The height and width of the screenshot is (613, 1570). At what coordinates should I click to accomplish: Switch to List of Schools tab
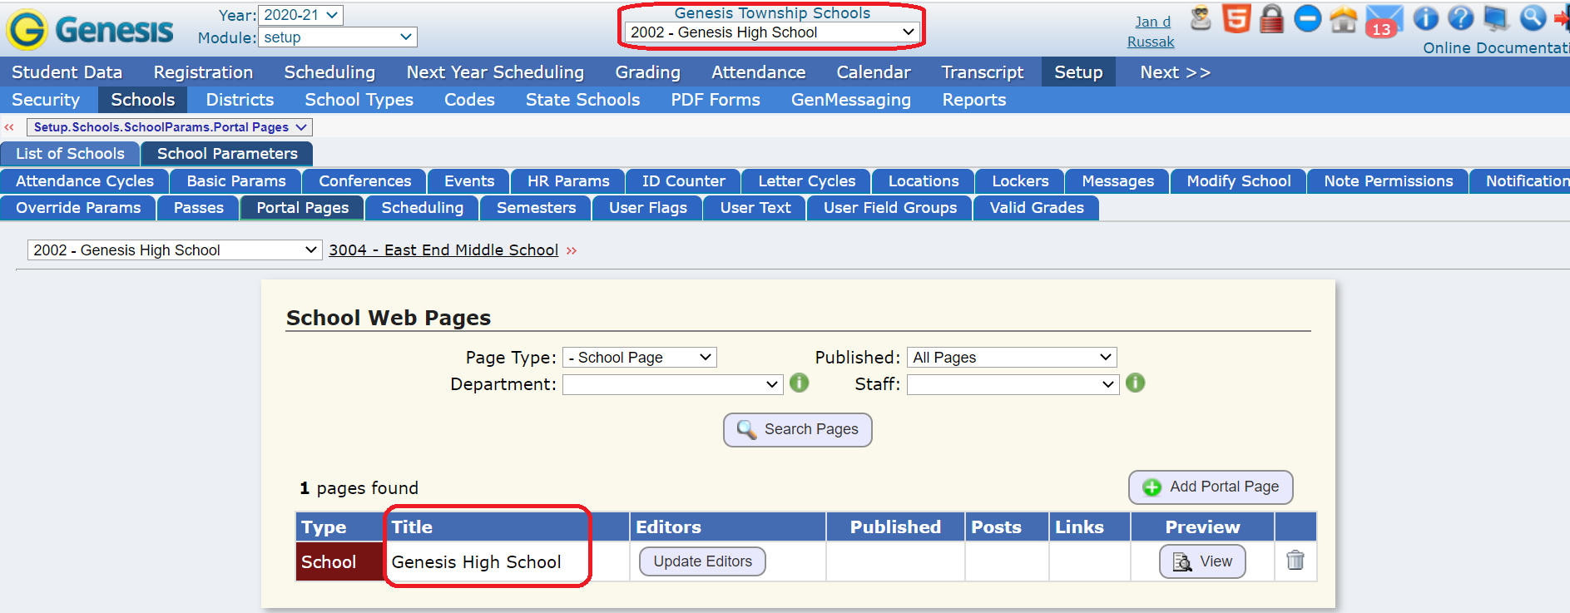[x=70, y=154]
